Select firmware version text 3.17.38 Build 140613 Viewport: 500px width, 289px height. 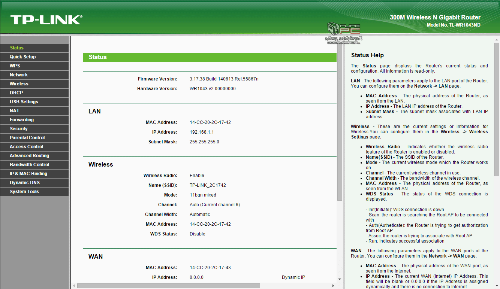[x=224, y=79]
